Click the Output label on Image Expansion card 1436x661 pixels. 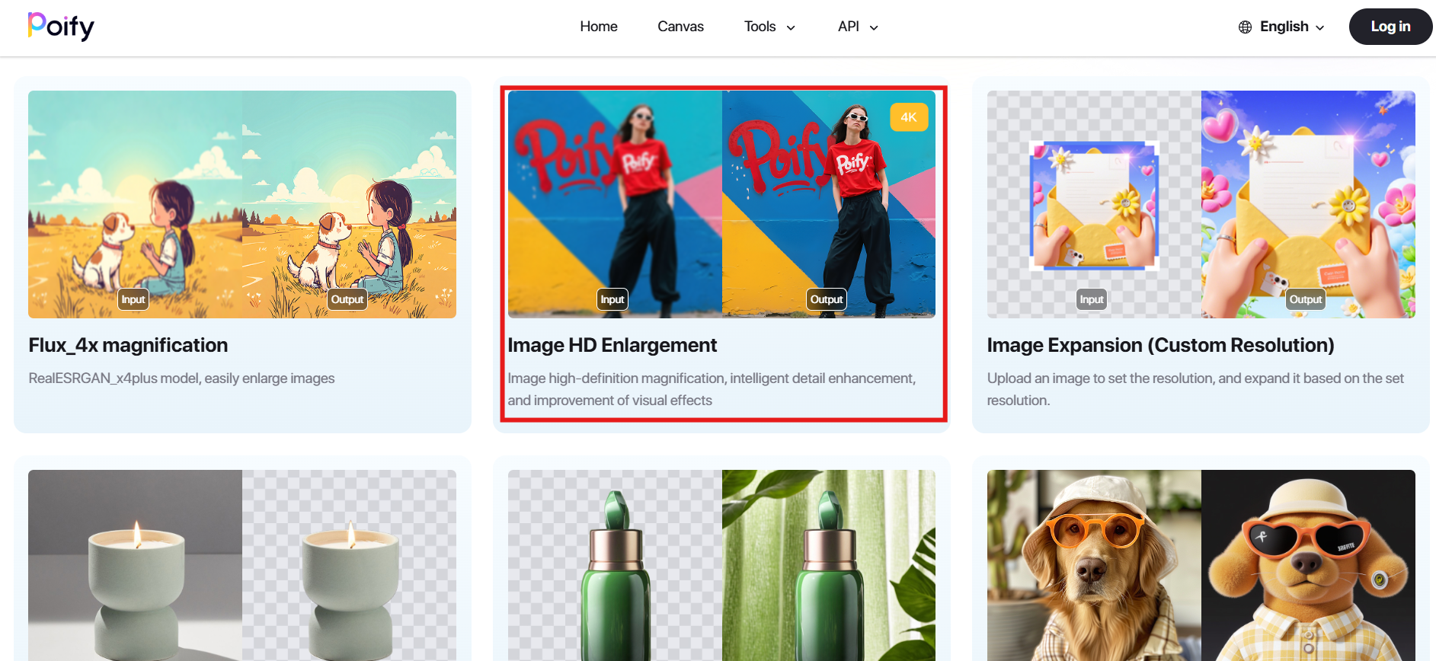point(1306,299)
